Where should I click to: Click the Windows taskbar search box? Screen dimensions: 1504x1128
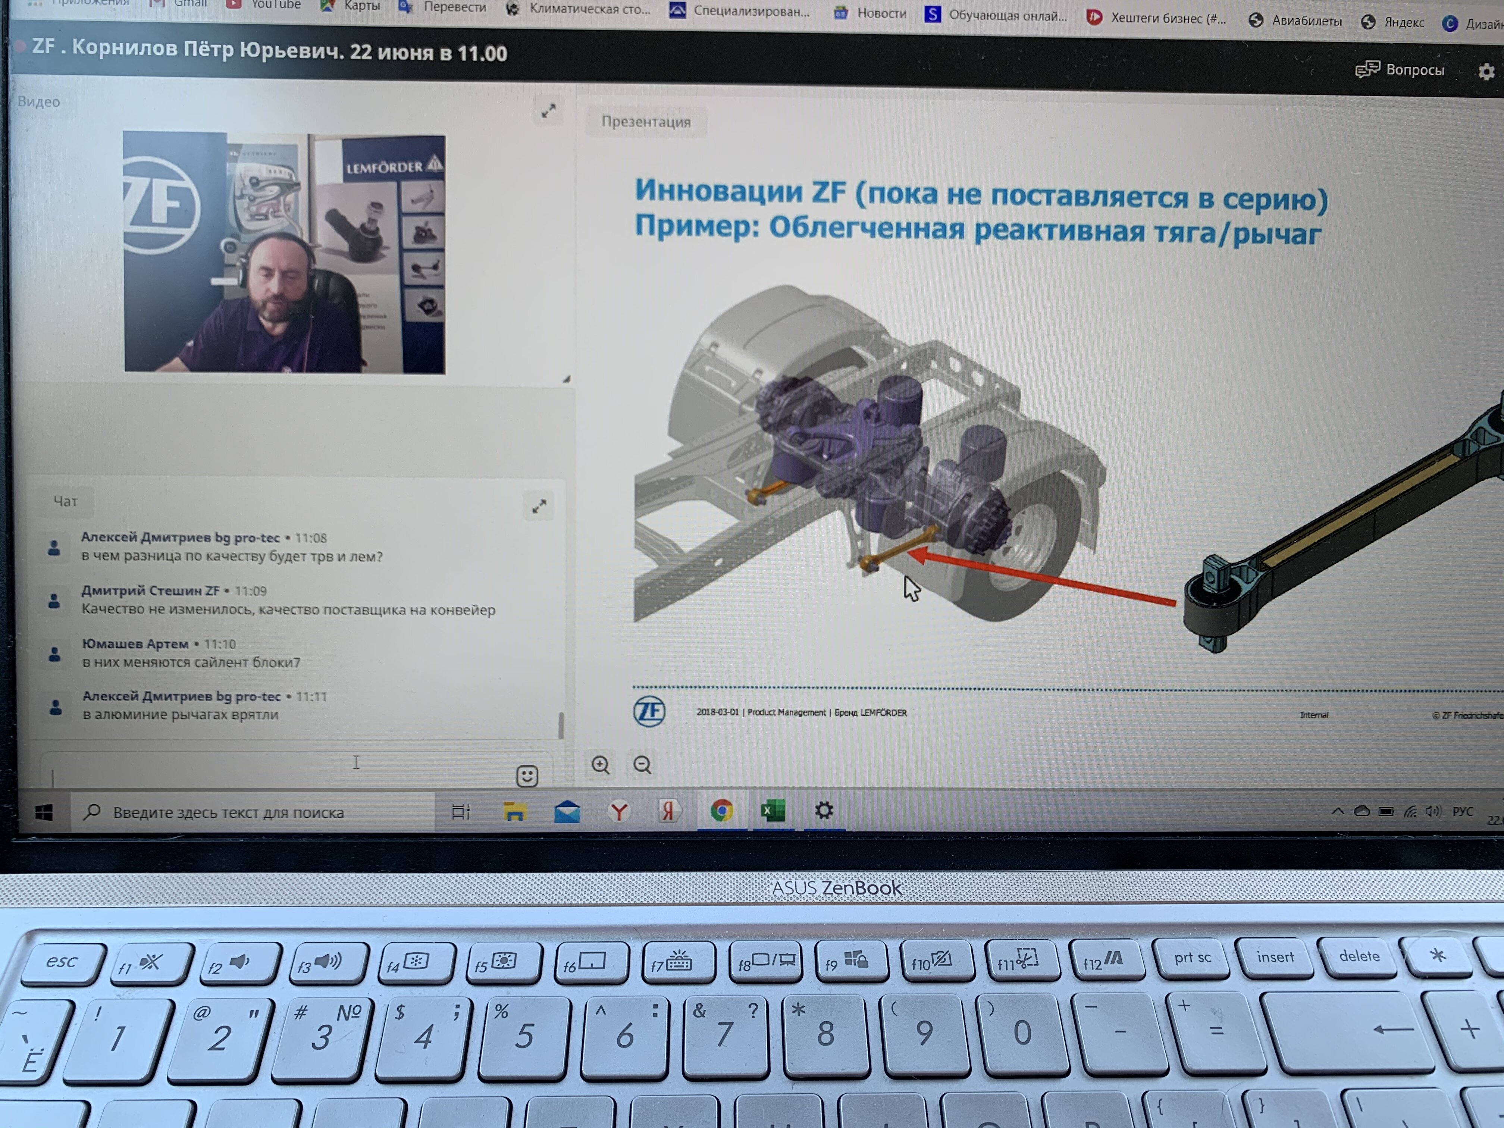point(253,812)
